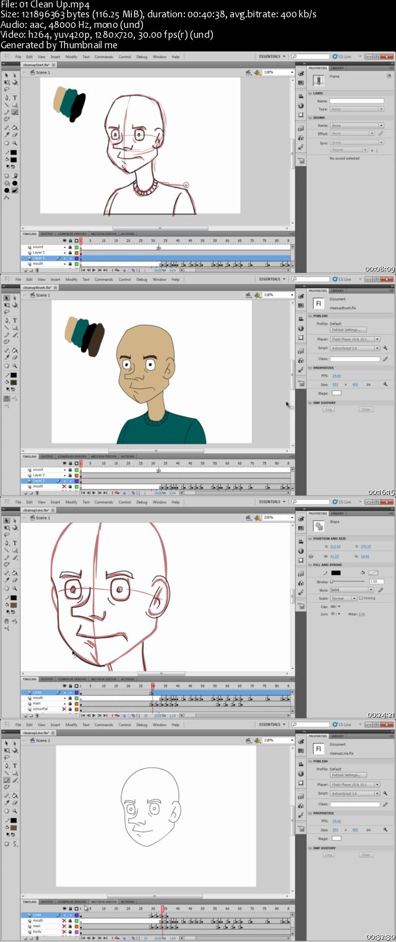Image resolution: width=396 pixels, height=942 pixels.
Task: Open stroke Style Solid dropdown in 00:24:21 frame
Action: tap(352, 590)
